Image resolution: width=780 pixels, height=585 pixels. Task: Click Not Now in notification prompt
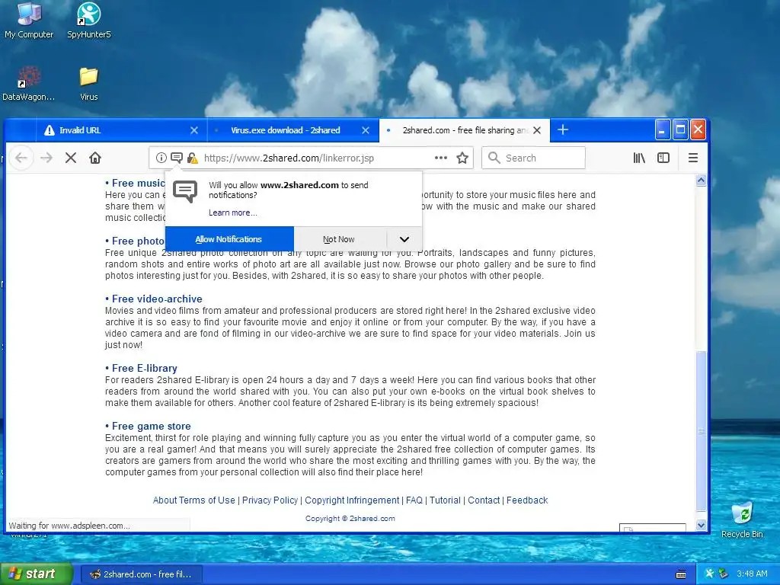(x=339, y=239)
